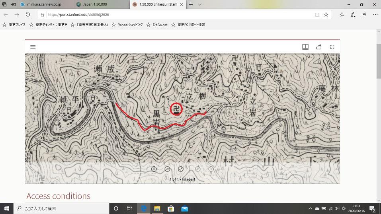The image size is (381, 214).
Task: Go back to the previous page
Action: [x=6, y=15]
